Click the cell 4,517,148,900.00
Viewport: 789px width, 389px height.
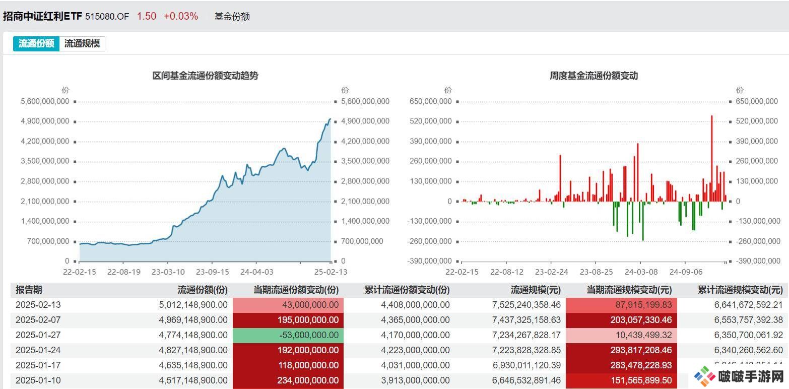coord(193,380)
